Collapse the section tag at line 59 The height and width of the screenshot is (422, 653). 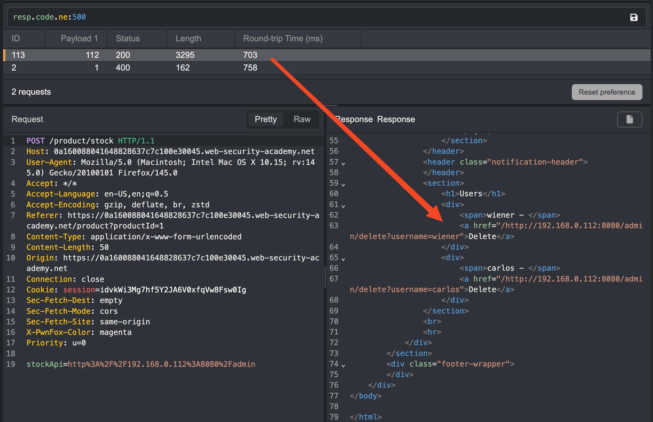point(343,185)
